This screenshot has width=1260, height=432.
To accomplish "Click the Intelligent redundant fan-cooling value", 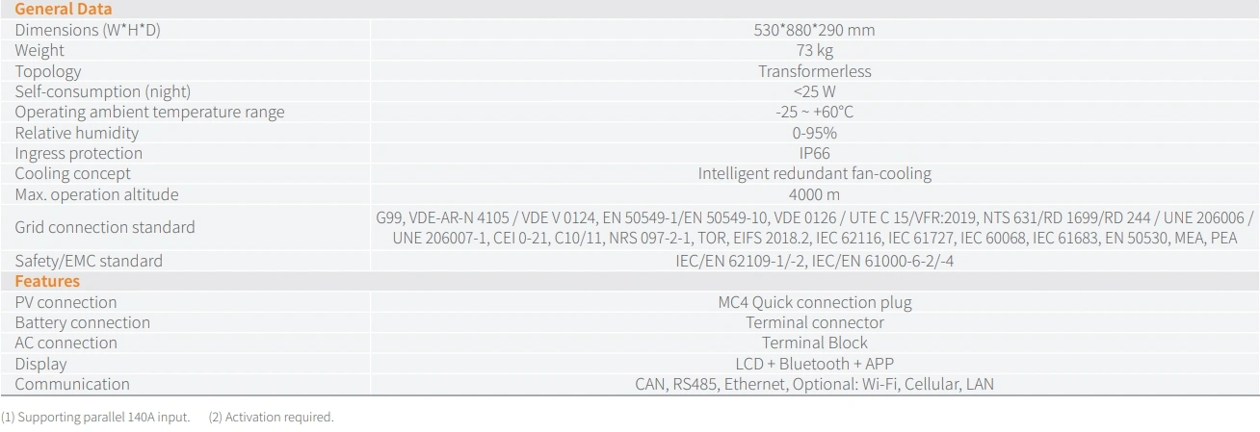I will pos(814,174).
